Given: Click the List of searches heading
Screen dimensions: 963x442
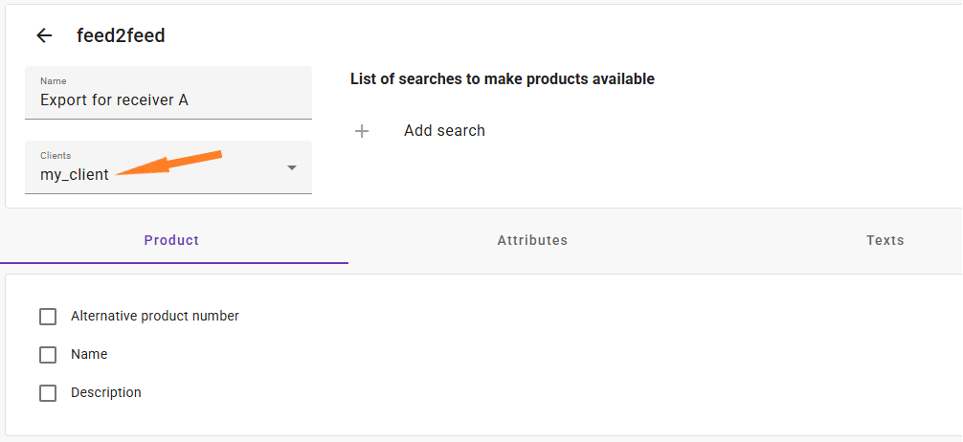Looking at the screenshot, I should (x=503, y=79).
